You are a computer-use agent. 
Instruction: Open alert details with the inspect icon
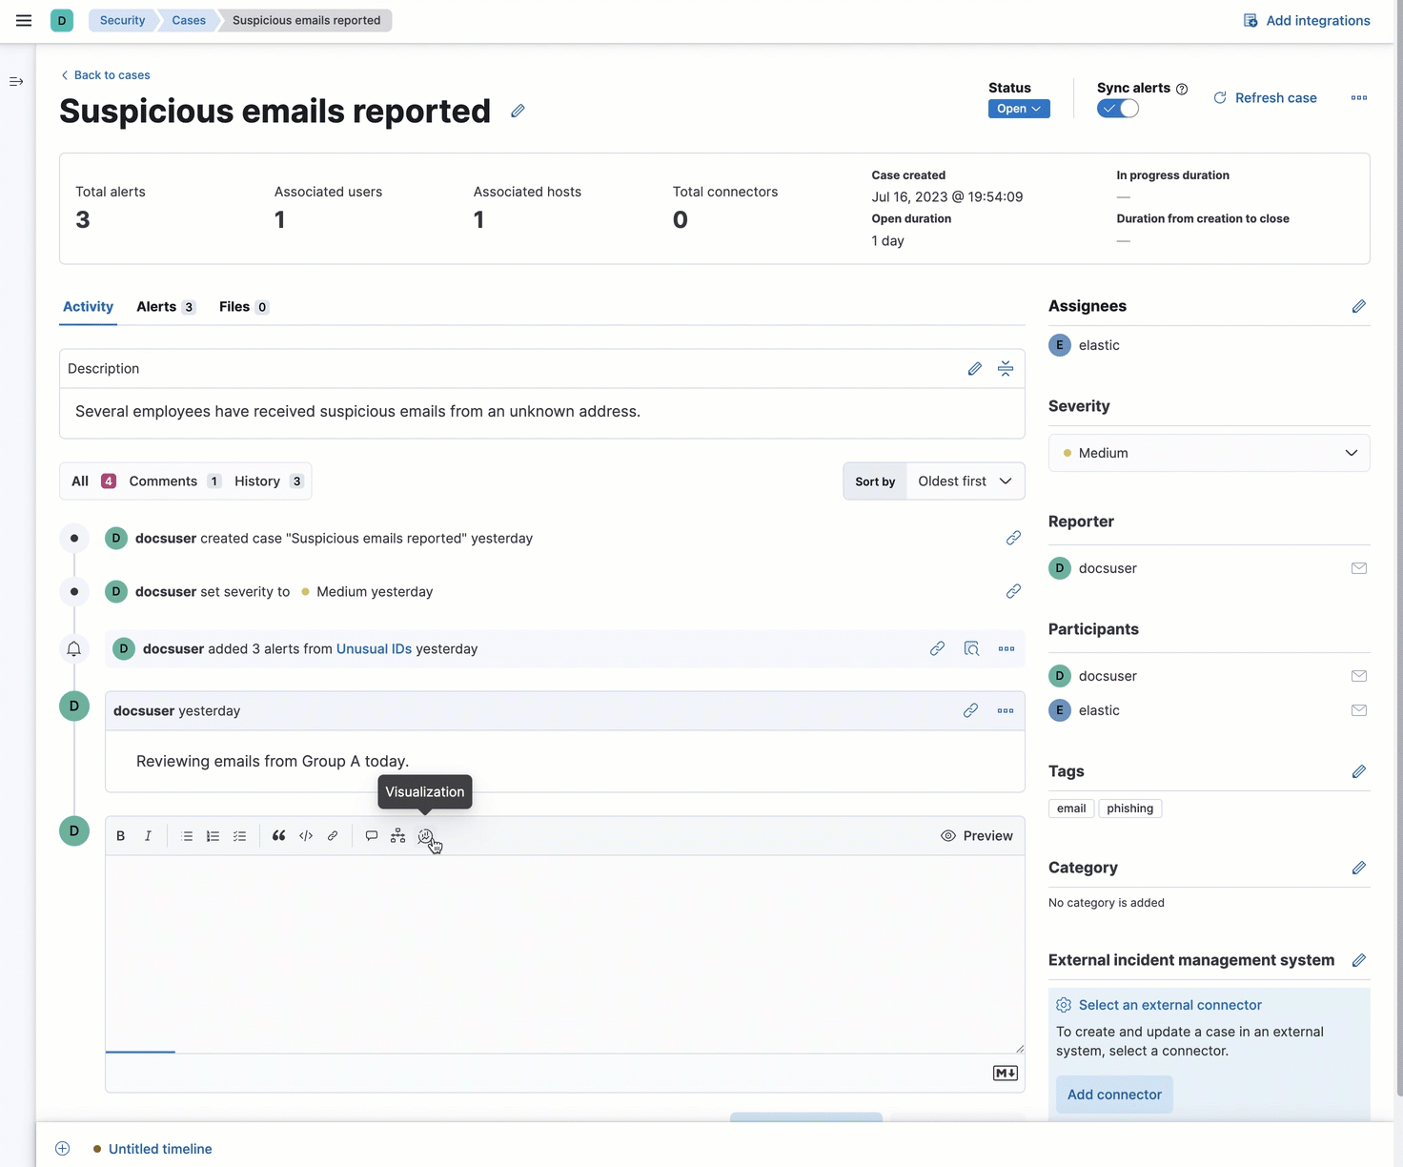click(x=971, y=648)
